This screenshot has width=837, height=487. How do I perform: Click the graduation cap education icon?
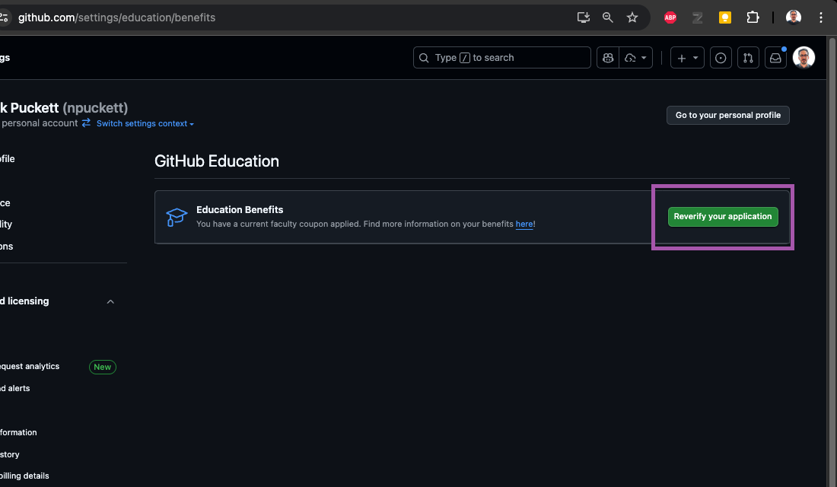tap(177, 217)
